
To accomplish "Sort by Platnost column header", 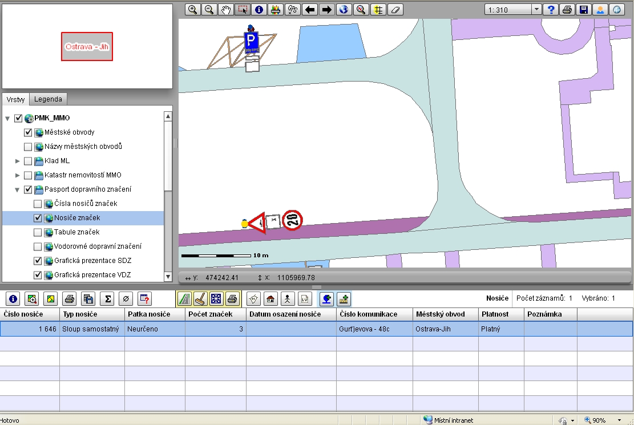I will pyautogui.click(x=501, y=314).
